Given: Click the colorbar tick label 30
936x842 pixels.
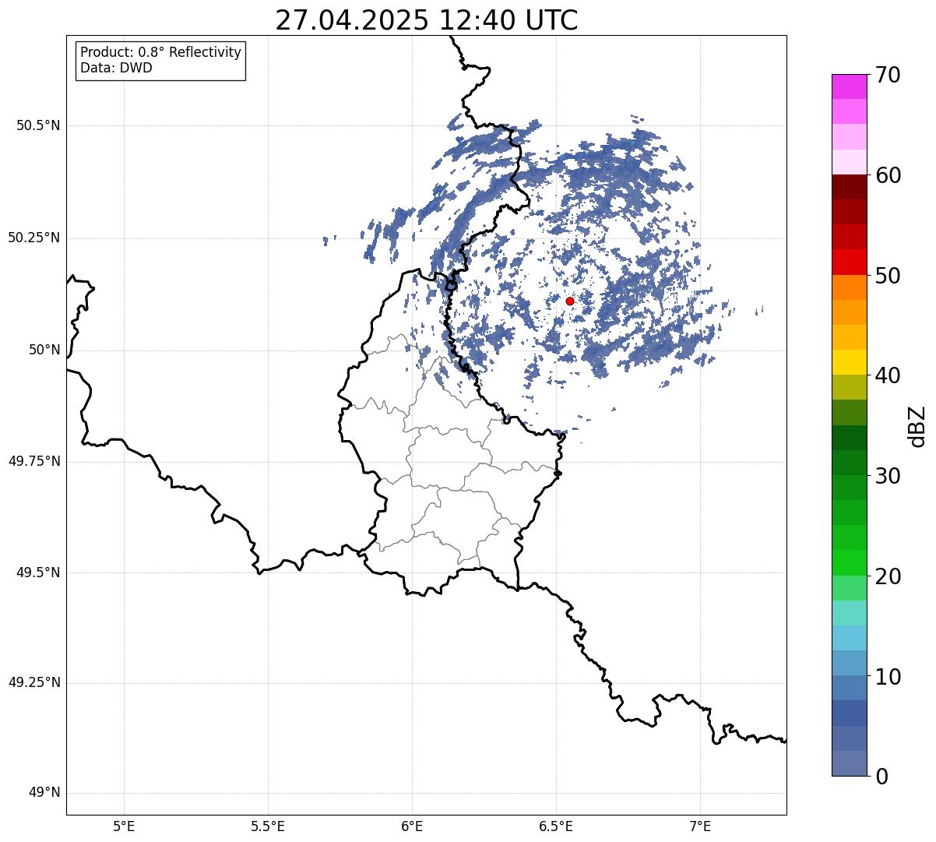Looking at the screenshot, I should click(888, 476).
